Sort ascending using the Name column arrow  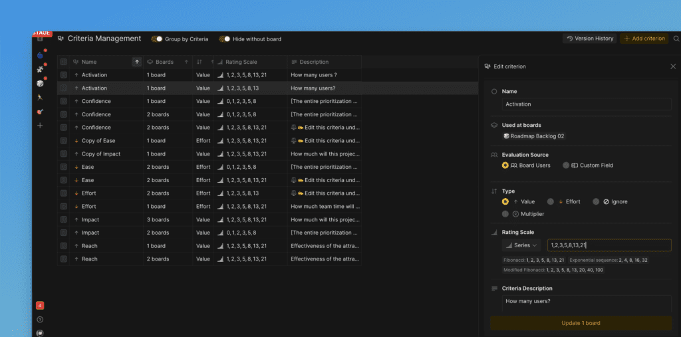click(137, 62)
